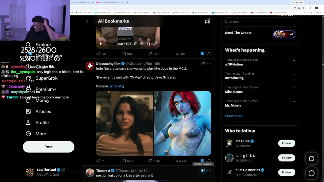Open options for #OPNation trend
Image resolution: width=324 pixels, height=182 pixels.
[293, 60]
